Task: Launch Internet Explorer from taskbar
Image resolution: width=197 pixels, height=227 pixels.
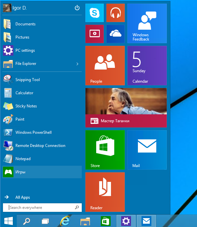Action: point(65,221)
